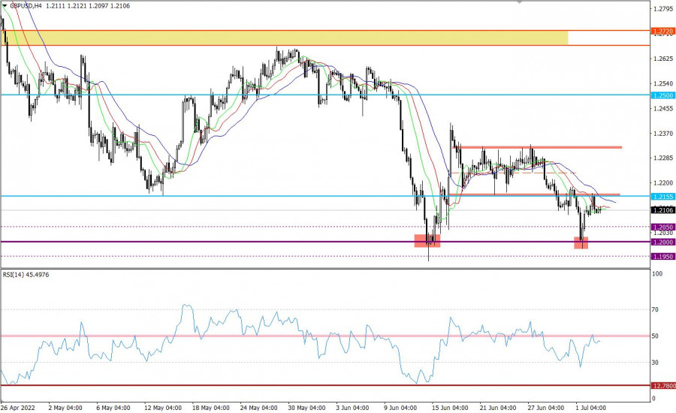Click the purple 1.2000 price level tag
This screenshot has height=413, width=676.
coord(663,243)
